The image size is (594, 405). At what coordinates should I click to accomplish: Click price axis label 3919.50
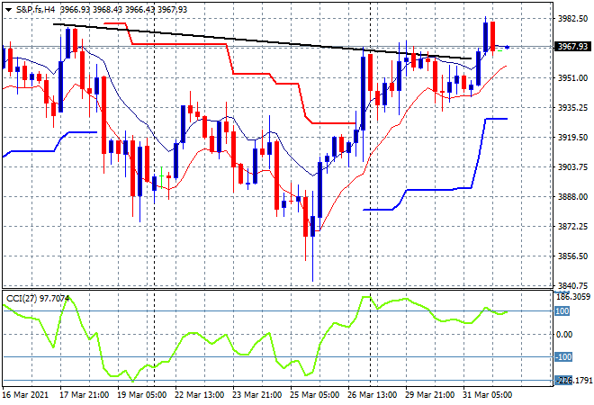coord(572,137)
